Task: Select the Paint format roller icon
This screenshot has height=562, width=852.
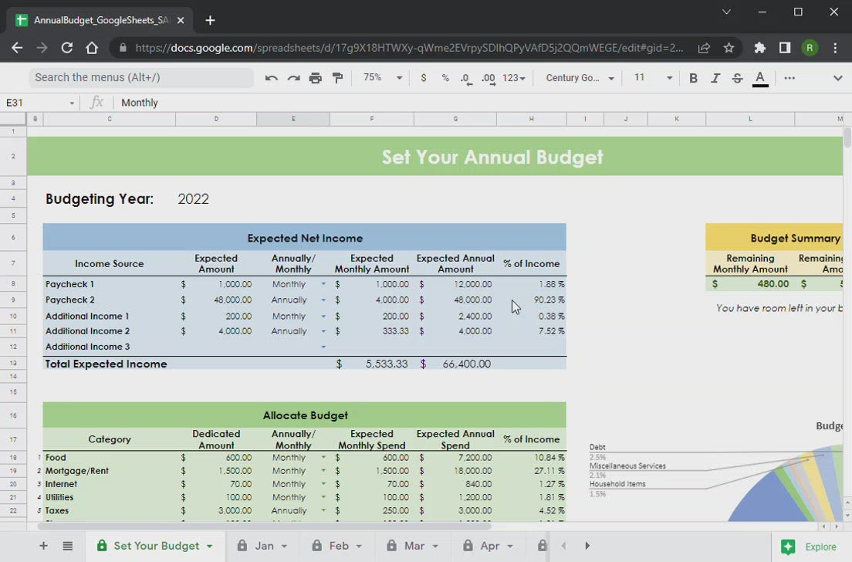Action: point(337,78)
